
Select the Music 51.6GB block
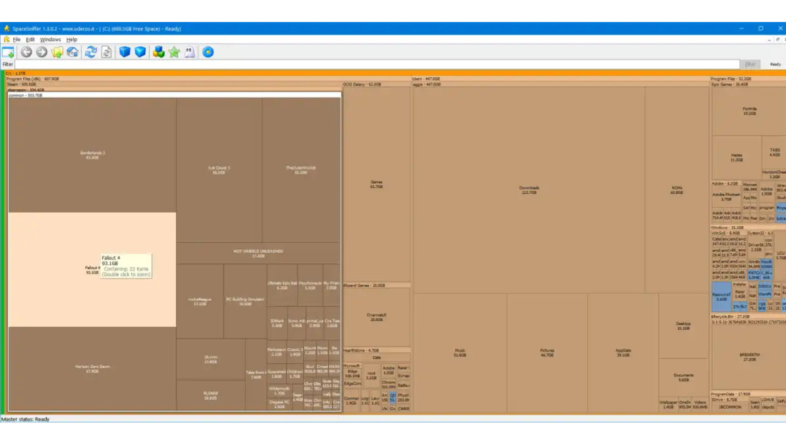point(460,353)
